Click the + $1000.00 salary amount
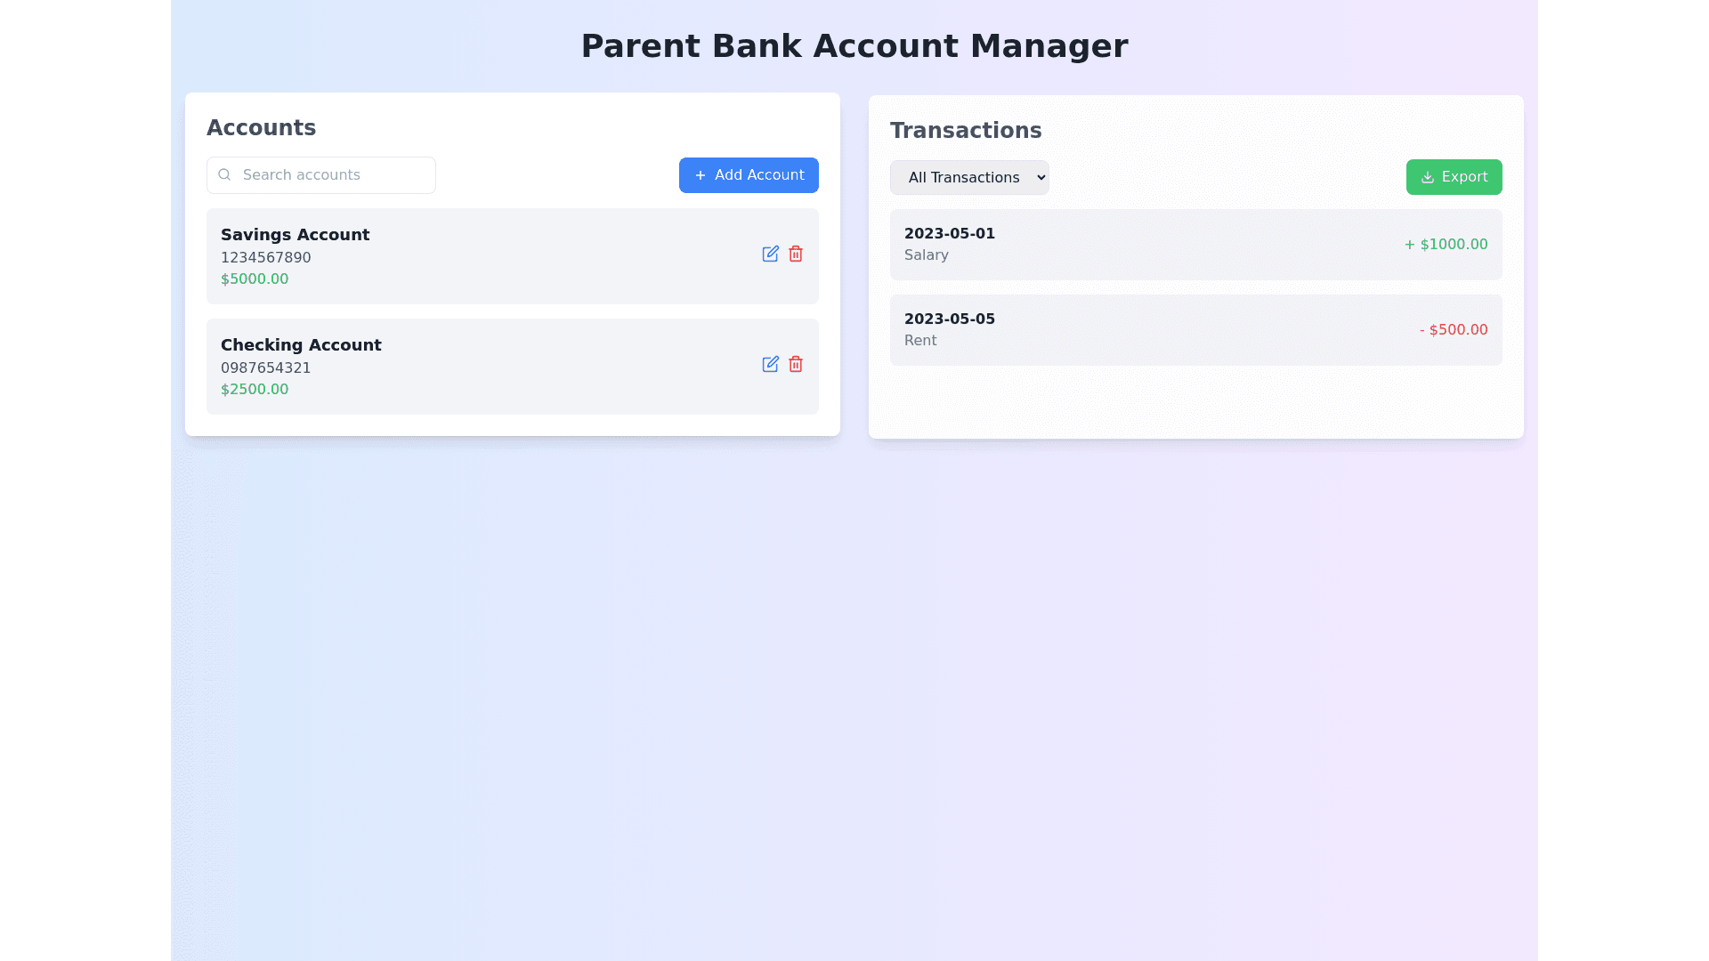The height and width of the screenshot is (961, 1709). point(1446,245)
